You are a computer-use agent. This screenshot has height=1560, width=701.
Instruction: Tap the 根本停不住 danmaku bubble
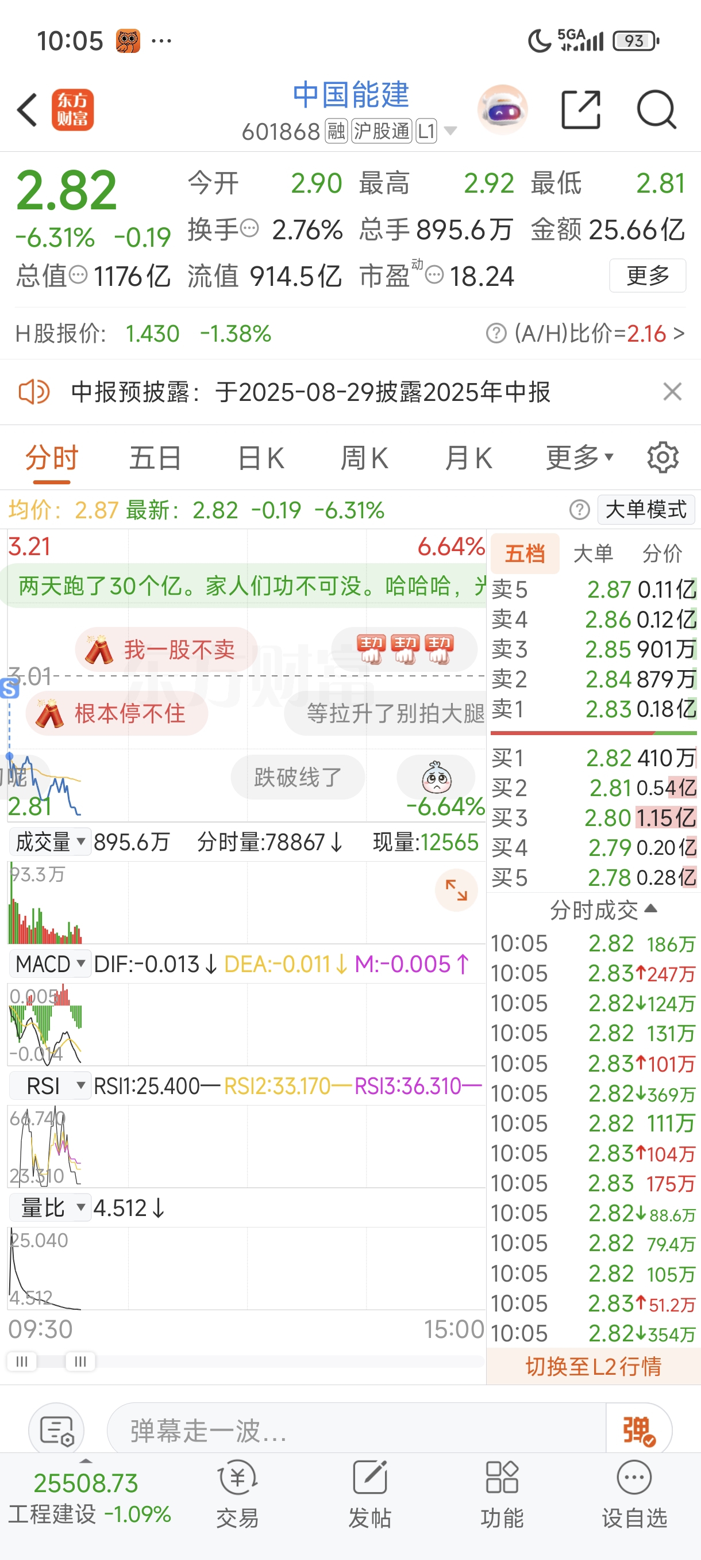[x=116, y=714]
